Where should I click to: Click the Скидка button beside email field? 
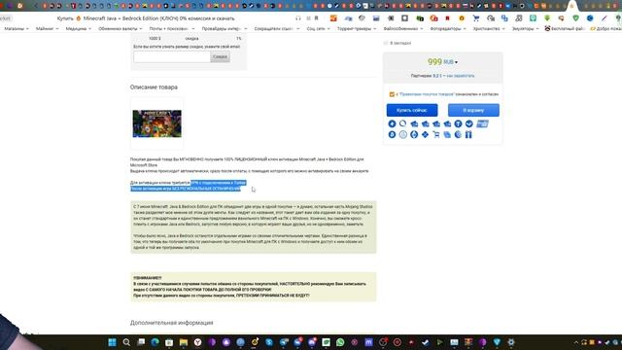tap(220, 56)
